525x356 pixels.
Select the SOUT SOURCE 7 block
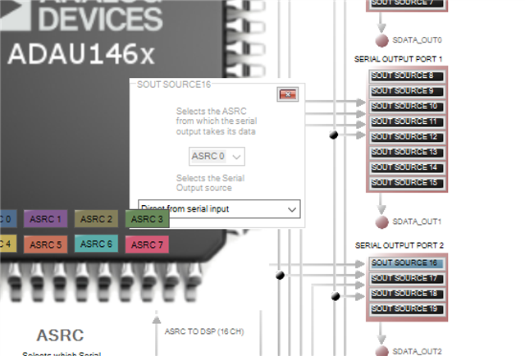click(x=407, y=3)
